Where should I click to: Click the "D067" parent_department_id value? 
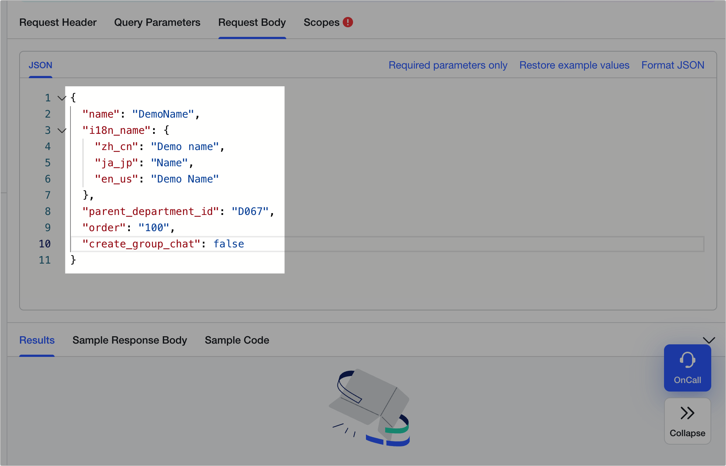click(250, 212)
